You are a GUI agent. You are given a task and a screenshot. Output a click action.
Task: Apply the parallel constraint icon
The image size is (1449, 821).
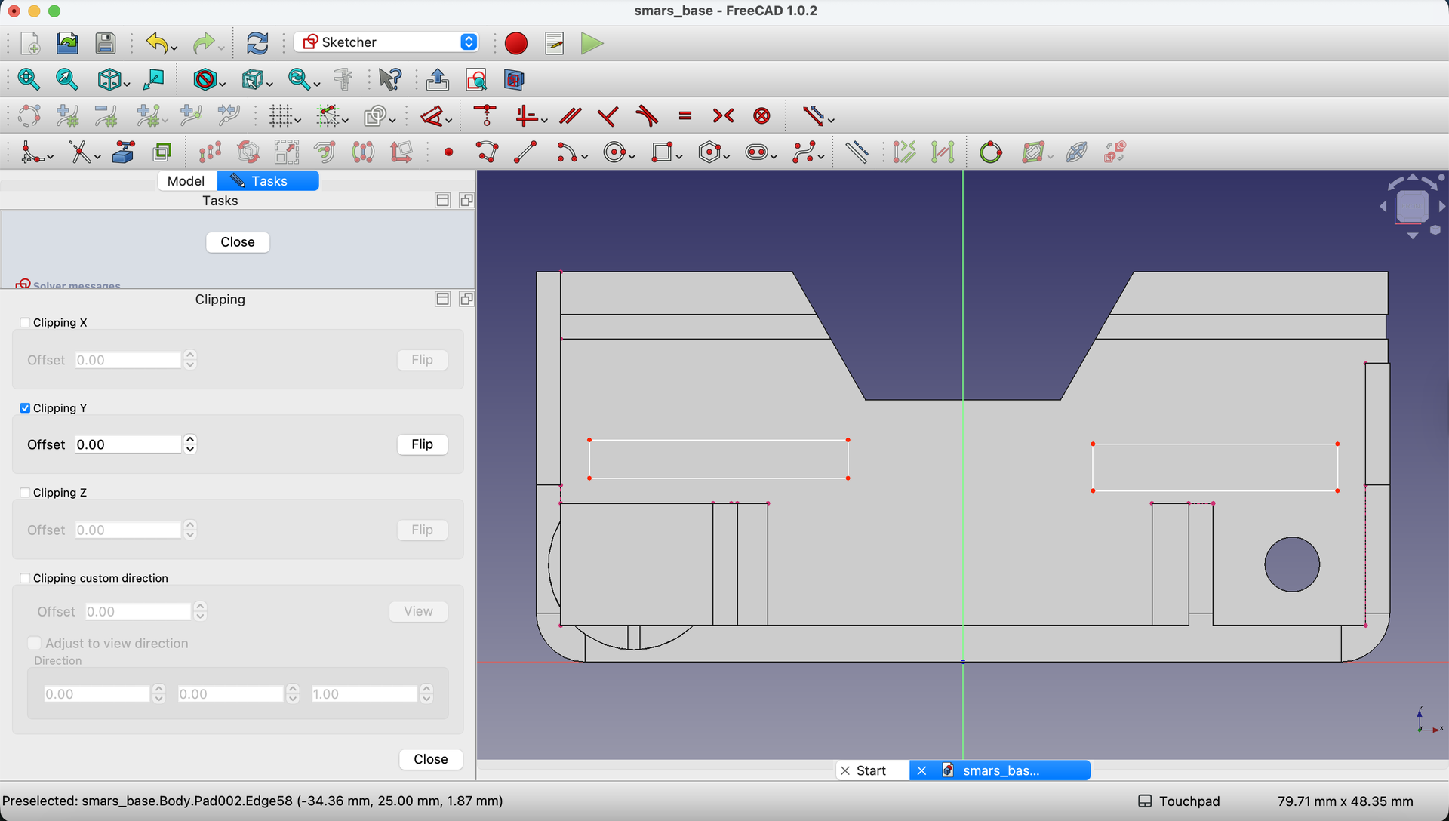pyautogui.click(x=571, y=115)
